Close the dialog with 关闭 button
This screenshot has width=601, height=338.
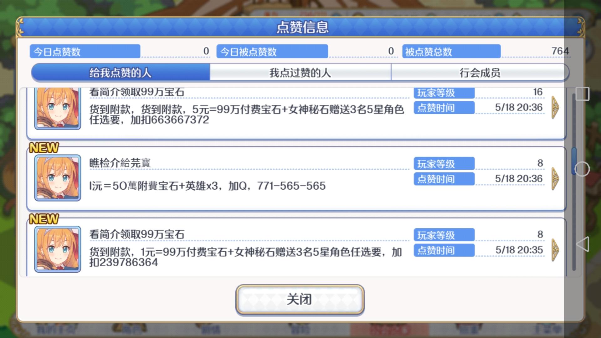(x=300, y=299)
